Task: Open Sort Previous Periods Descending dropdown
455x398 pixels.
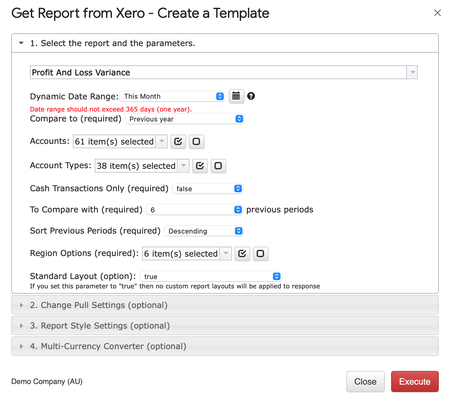Action: (x=204, y=231)
